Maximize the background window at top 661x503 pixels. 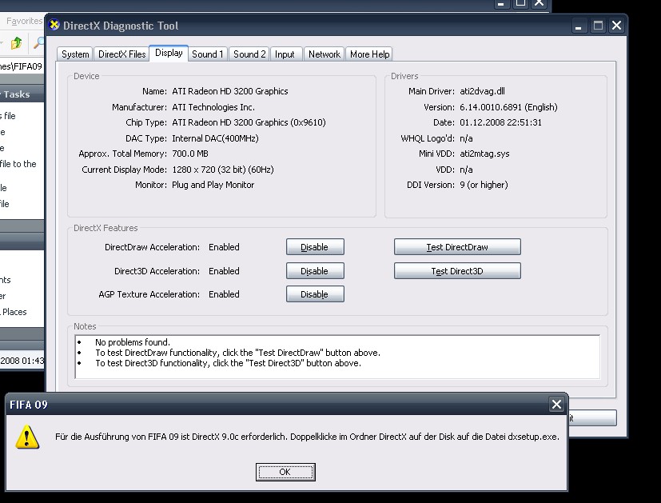(x=520, y=3)
